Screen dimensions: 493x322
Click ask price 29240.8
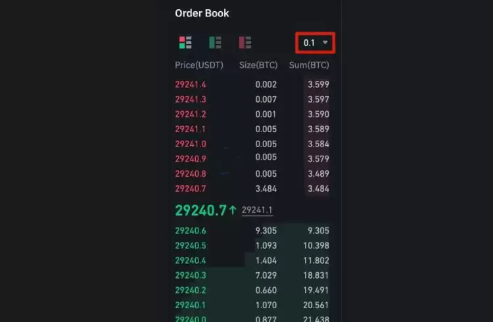pyautogui.click(x=191, y=174)
